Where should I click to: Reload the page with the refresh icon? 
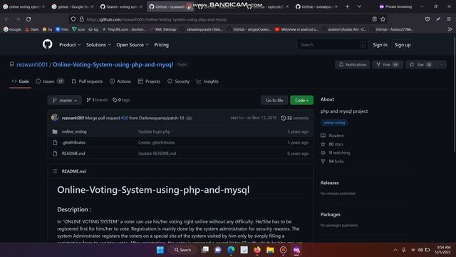pos(28,19)
